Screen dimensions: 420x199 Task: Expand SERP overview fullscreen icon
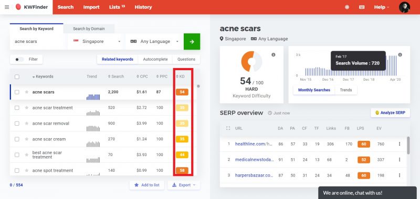point(228,128)
